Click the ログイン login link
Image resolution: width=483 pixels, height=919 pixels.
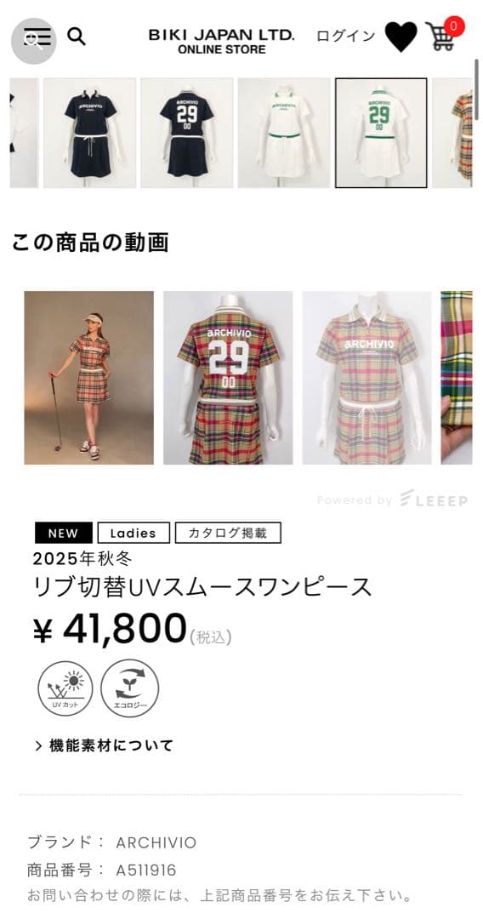[345, 36]
